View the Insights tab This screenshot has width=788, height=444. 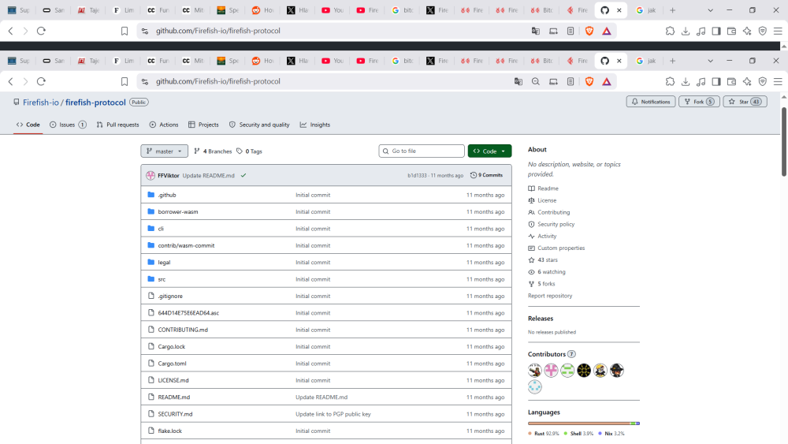click(x=315, y=125)
